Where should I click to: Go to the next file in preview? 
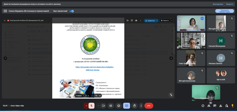171,58
